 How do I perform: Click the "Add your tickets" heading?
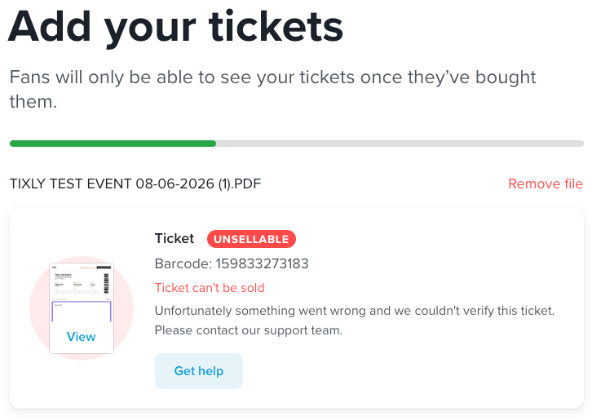(x=175, y=27)
